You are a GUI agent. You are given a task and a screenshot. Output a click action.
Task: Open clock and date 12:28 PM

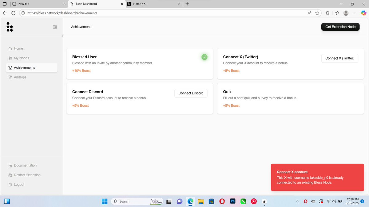pyautogui.click(x=352, y=201)
